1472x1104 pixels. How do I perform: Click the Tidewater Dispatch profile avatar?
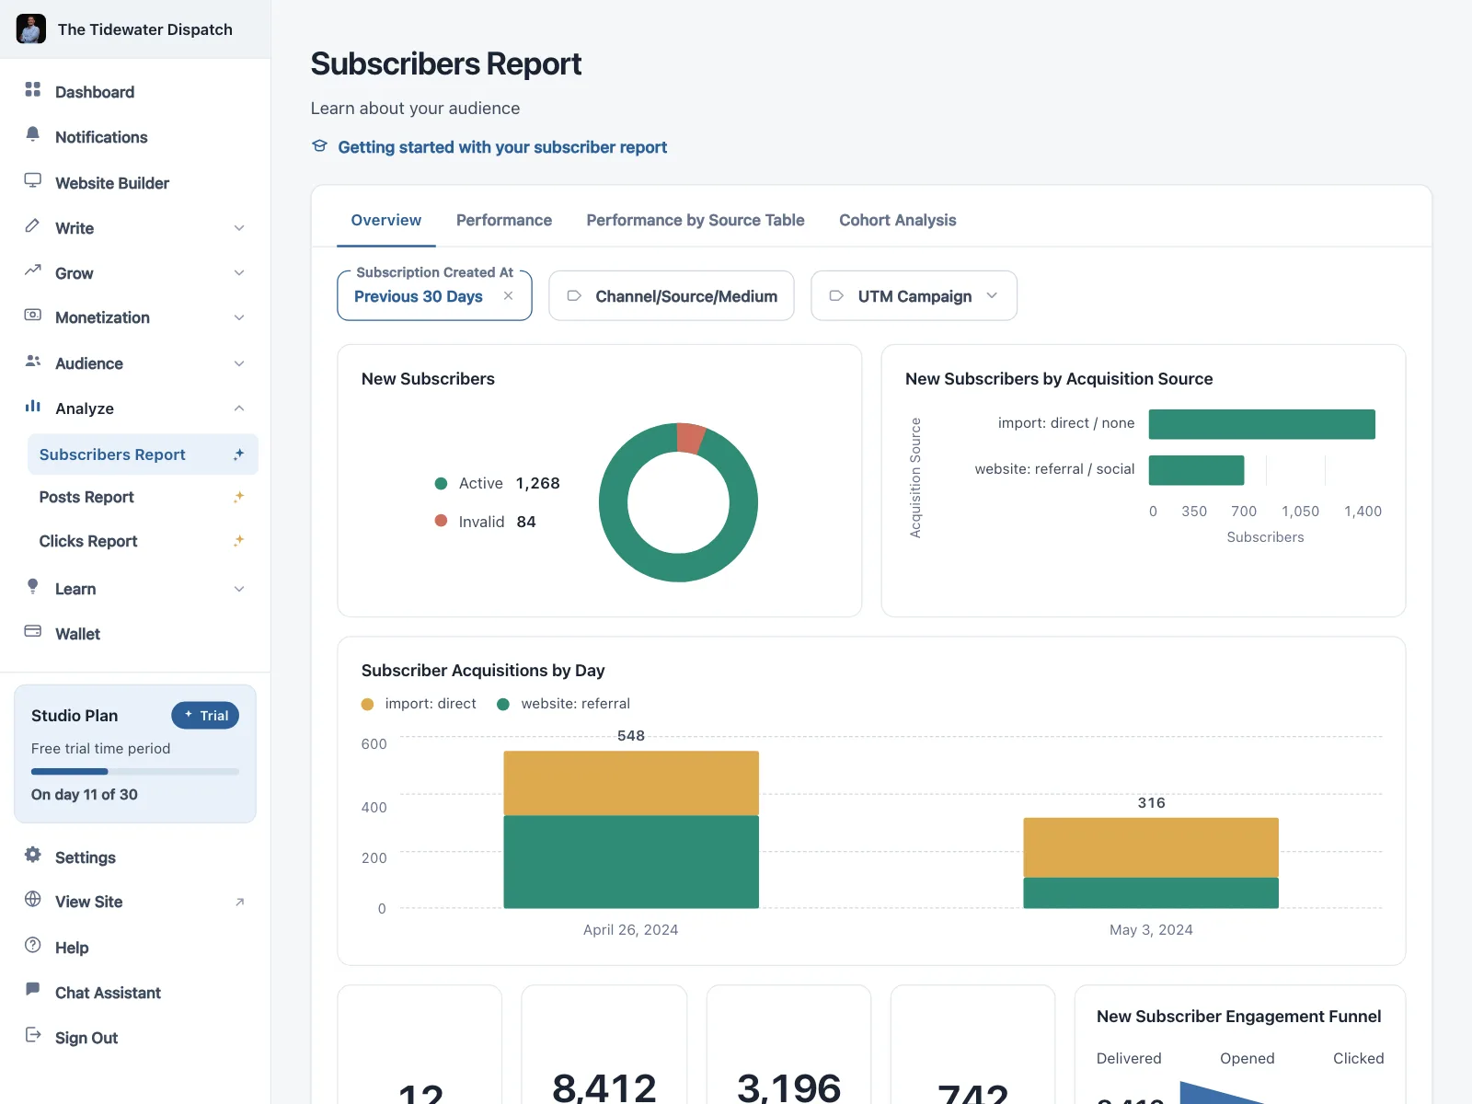[x=31, y=29]
